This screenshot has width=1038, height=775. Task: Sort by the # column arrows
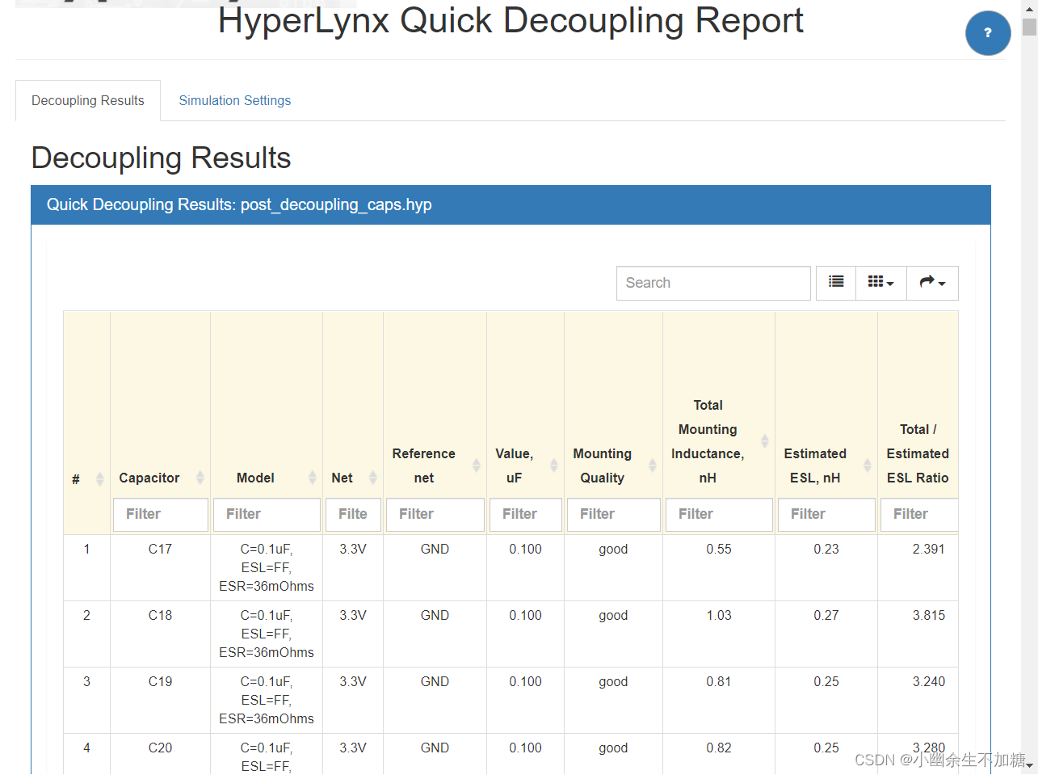click(x=100, y=478)
